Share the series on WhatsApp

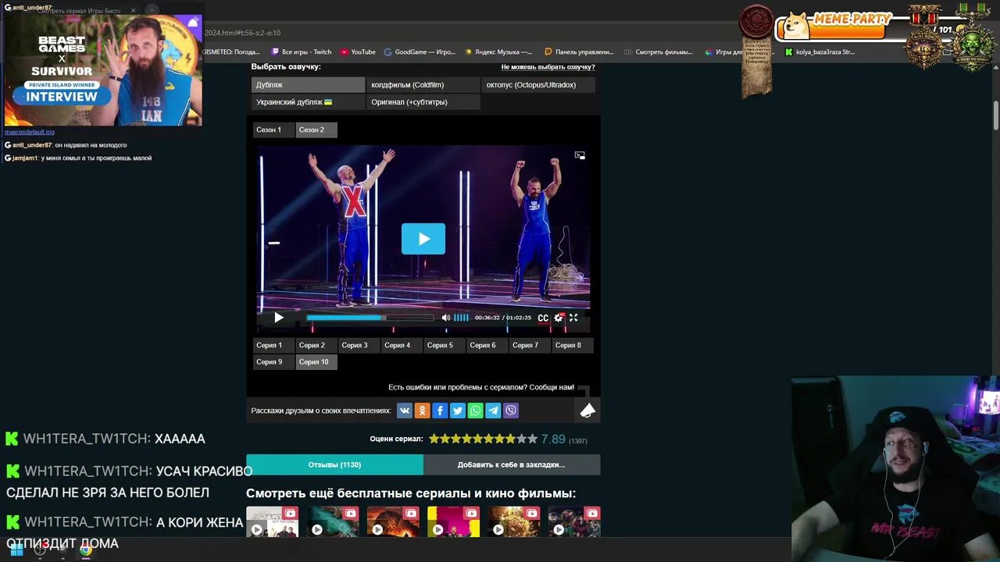(x=475, y=411)
